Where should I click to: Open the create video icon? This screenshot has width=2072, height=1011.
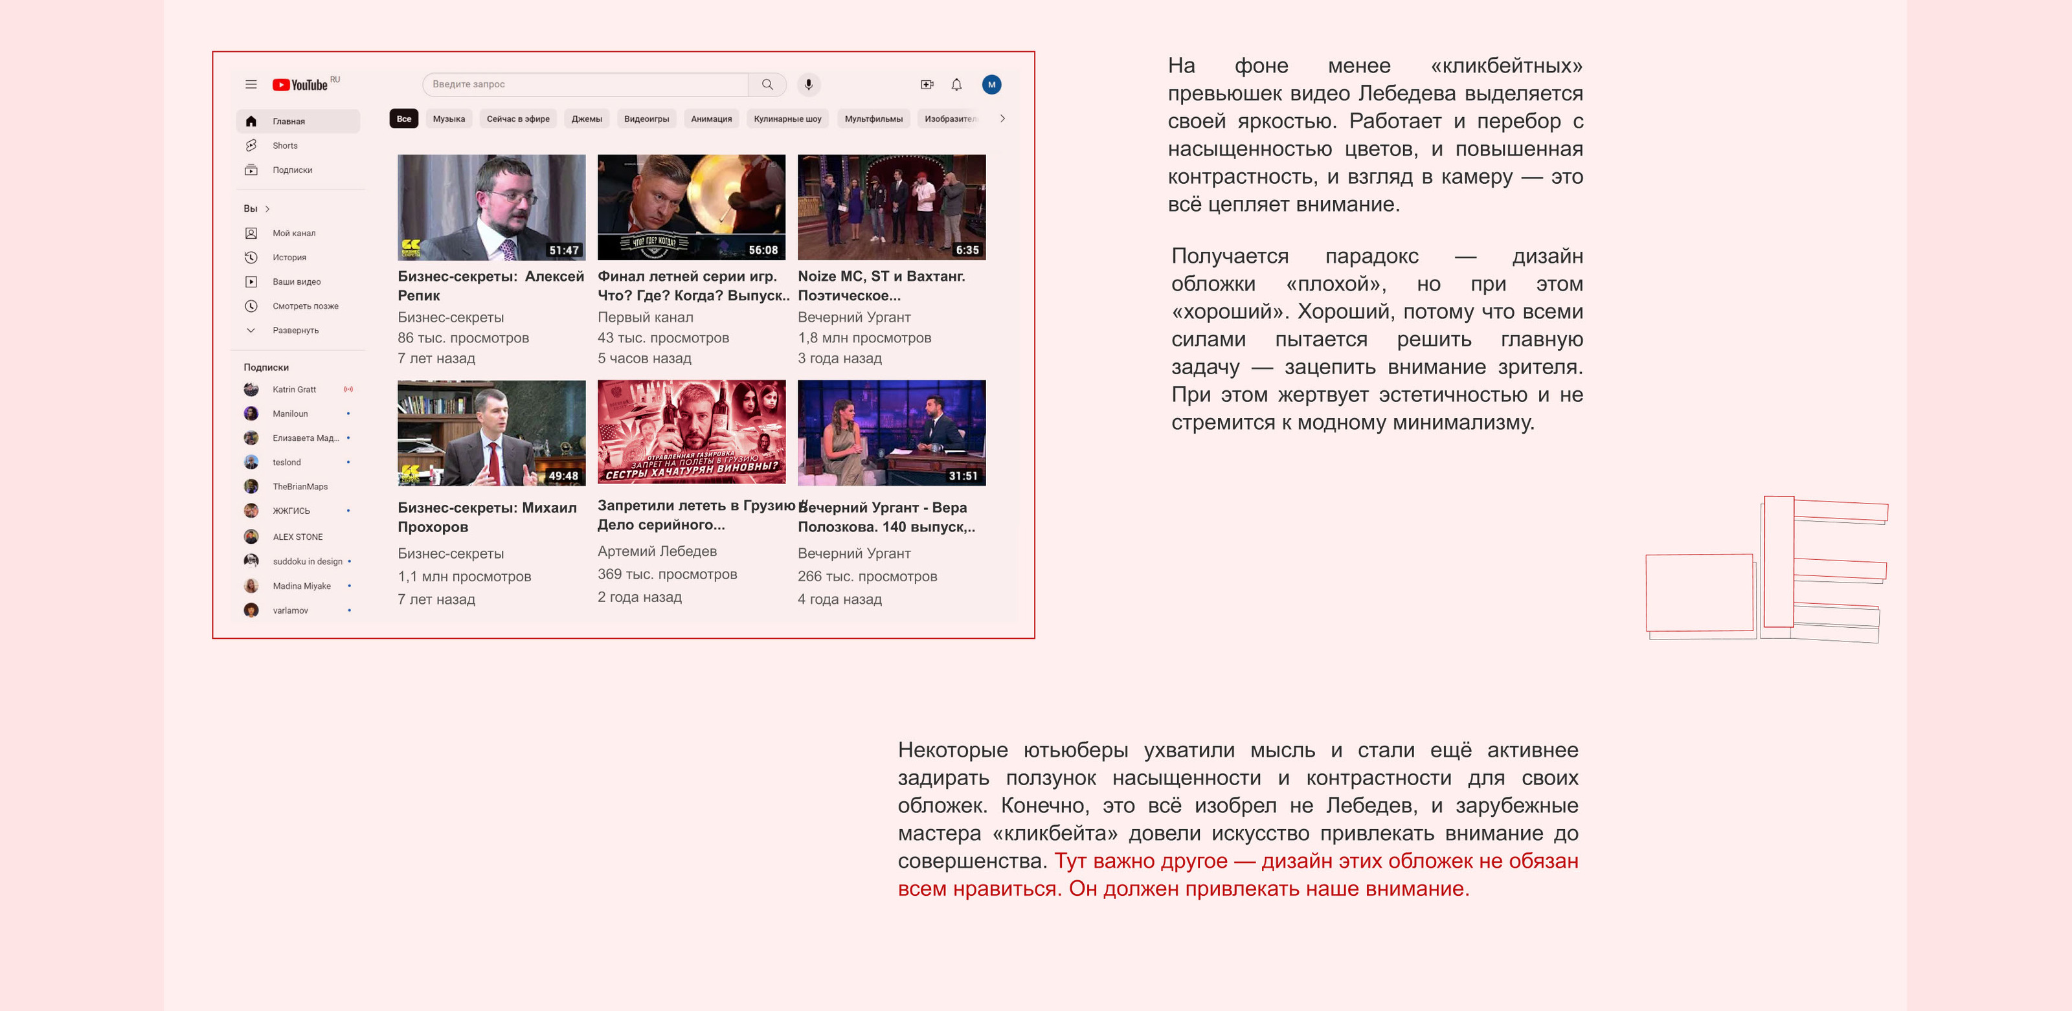click(x=927, y=84)
